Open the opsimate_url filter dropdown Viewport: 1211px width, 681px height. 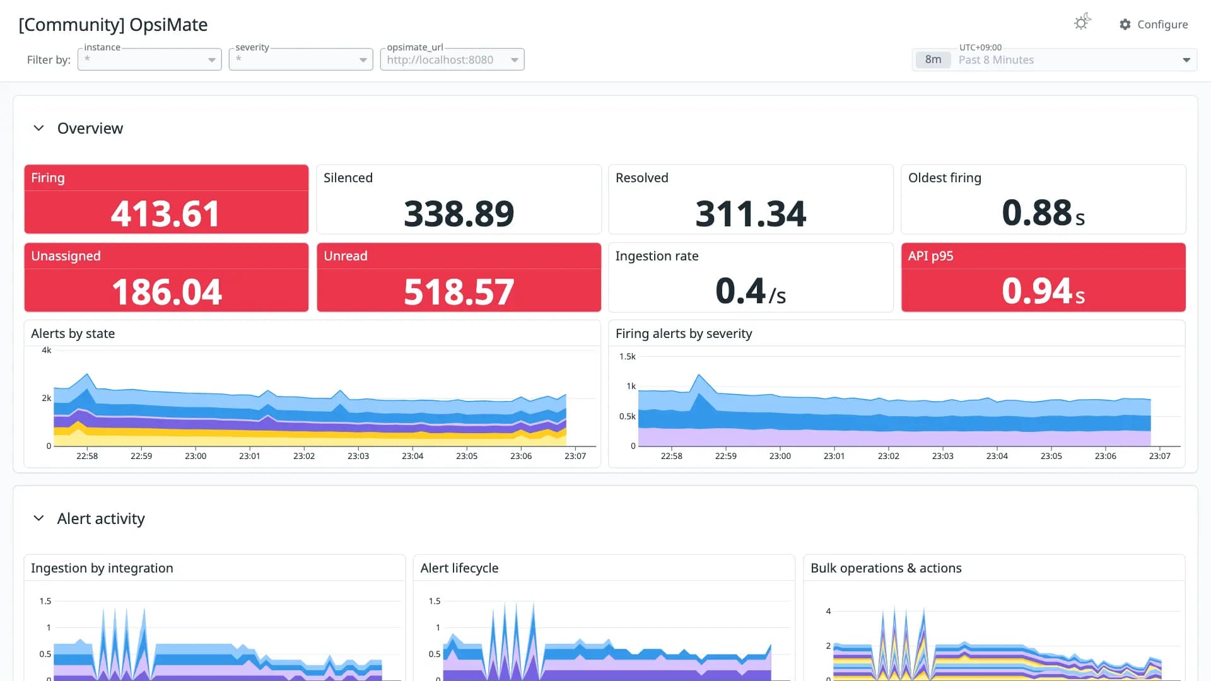452,59
